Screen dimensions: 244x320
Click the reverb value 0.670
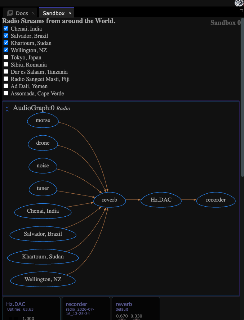(122, 316)
